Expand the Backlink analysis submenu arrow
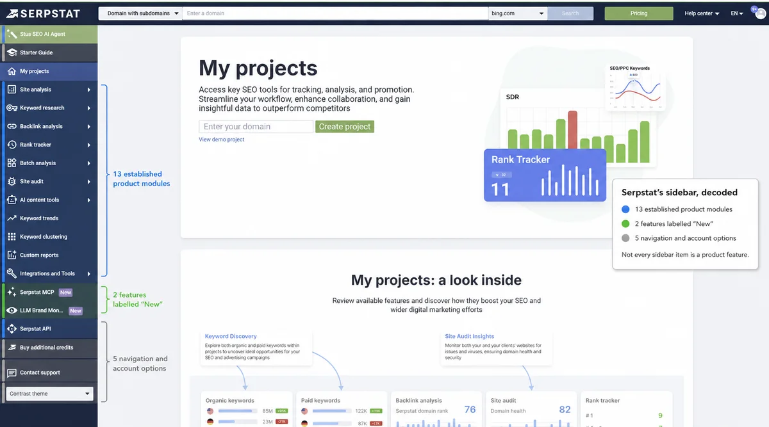 click(89, 127)
